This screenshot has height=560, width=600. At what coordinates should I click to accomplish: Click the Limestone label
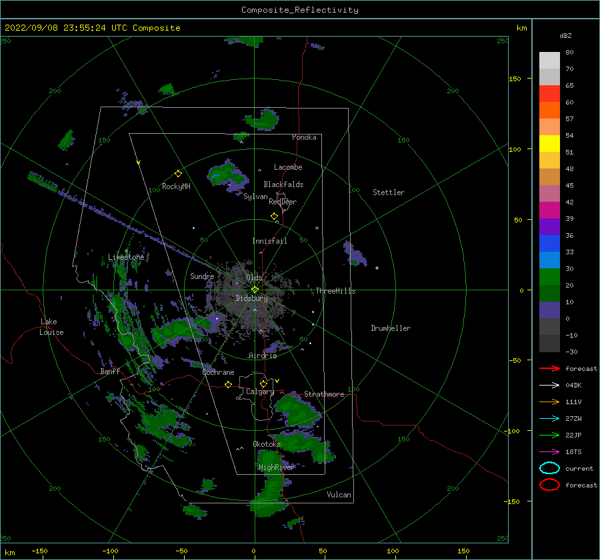click(x=126, y=257)
